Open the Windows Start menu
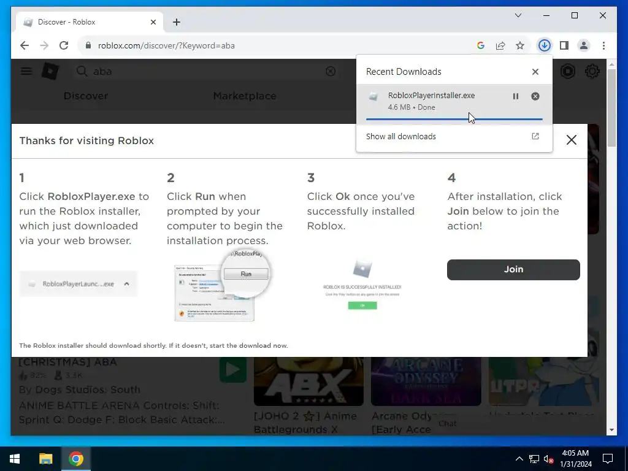 point(15,459)
